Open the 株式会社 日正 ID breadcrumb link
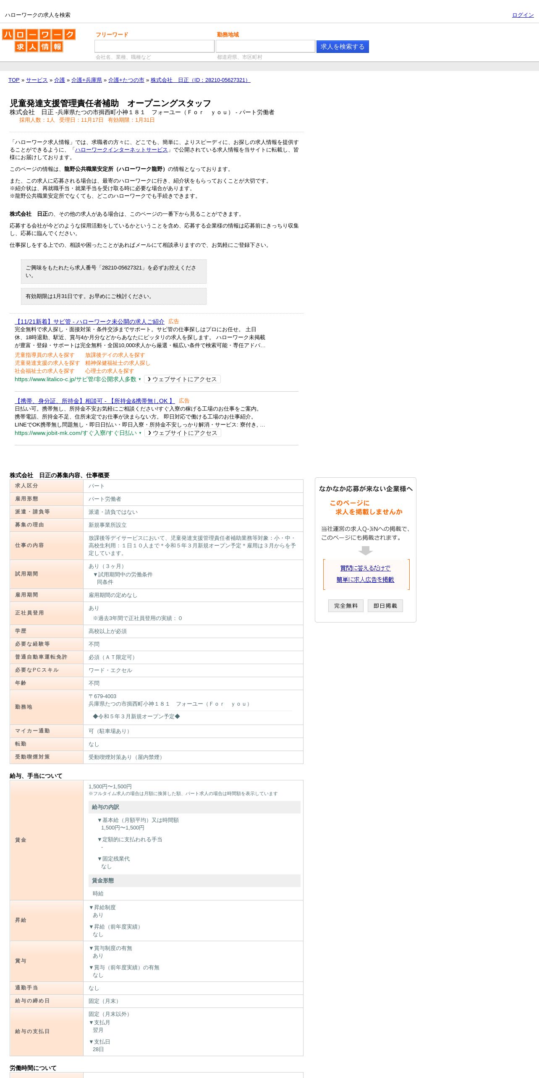This screenshot has width=539, height=1078. point(201,80)
